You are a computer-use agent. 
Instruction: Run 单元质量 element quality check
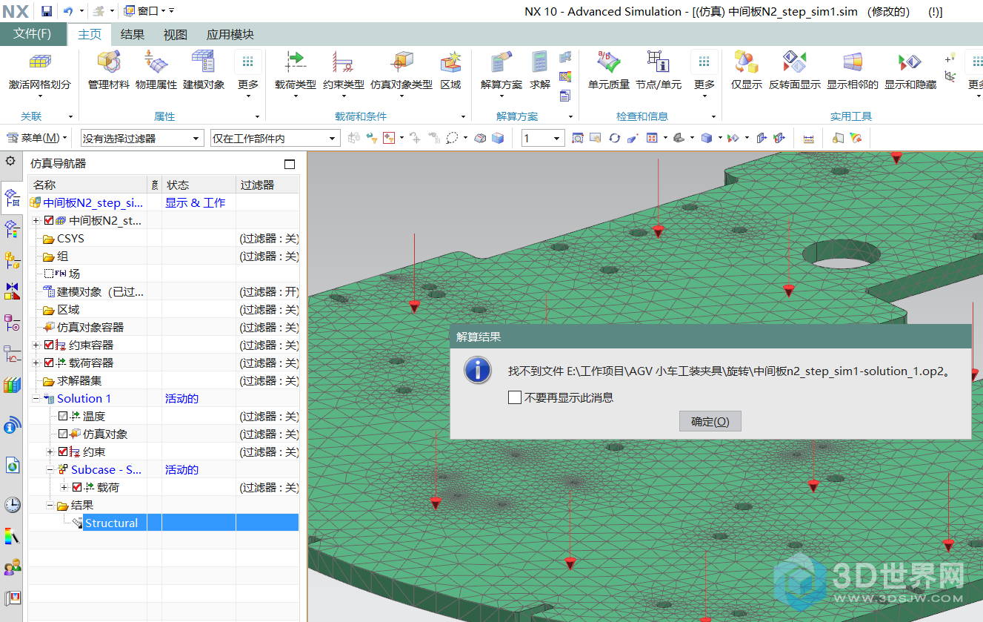[x=609, y=64]
